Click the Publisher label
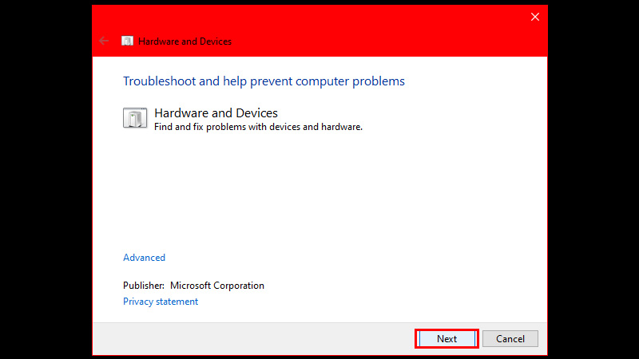 click(x=144, y=286)
